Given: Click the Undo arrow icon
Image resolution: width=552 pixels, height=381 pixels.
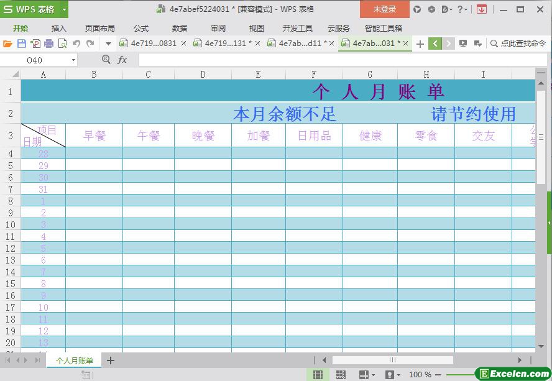Looking at the screenshot, I should [x=76, y=44].
